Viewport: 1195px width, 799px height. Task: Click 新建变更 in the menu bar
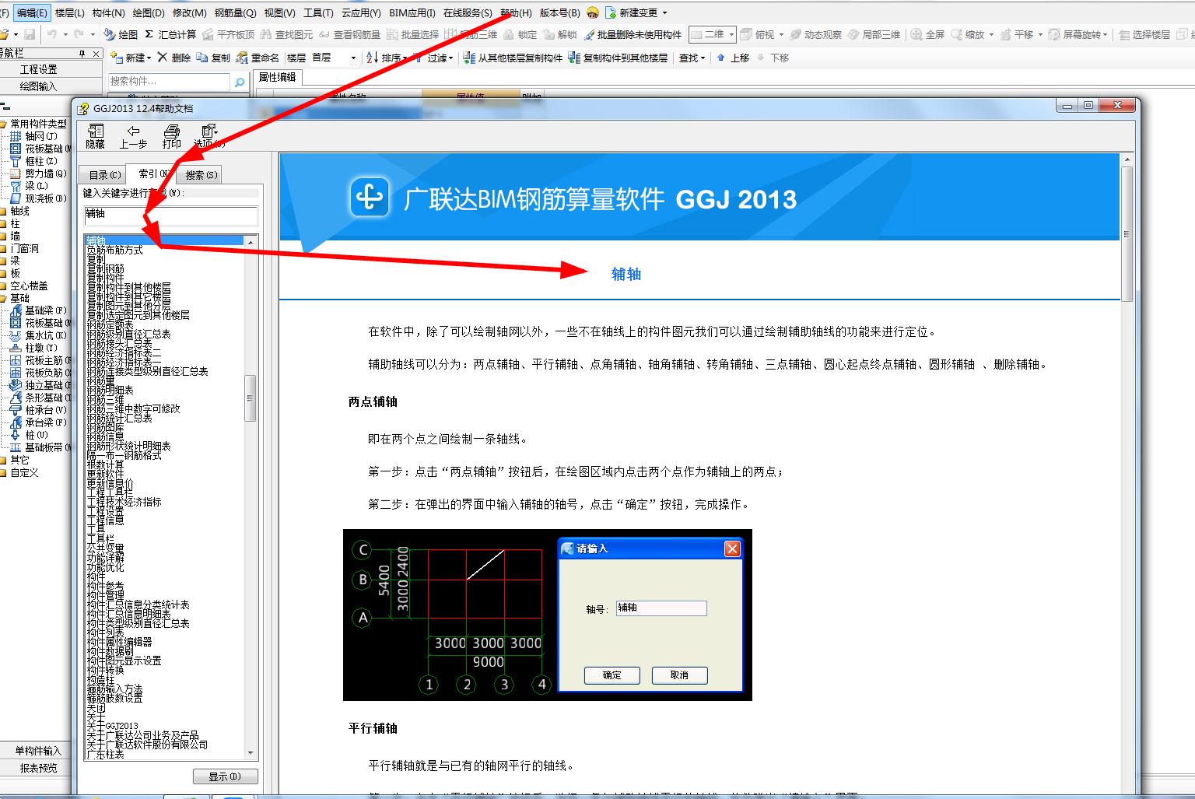[x=636, y=12]
